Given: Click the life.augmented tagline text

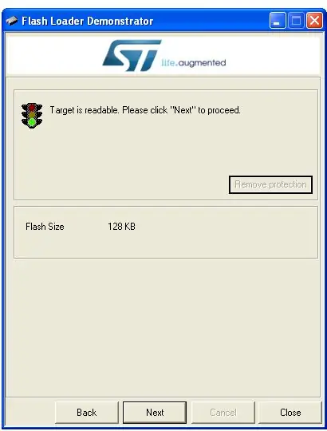Looking at the screenshot, I should point(194,63).
